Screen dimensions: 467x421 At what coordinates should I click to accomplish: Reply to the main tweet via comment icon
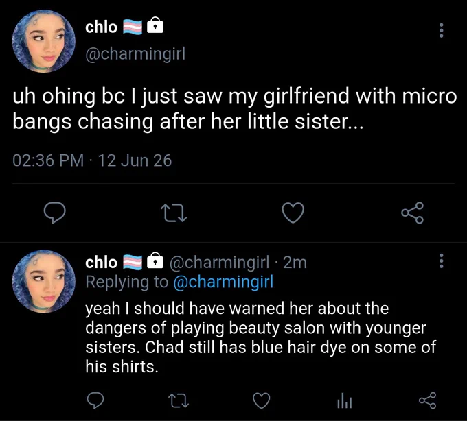pyautogui.click(x=54, y=213)
